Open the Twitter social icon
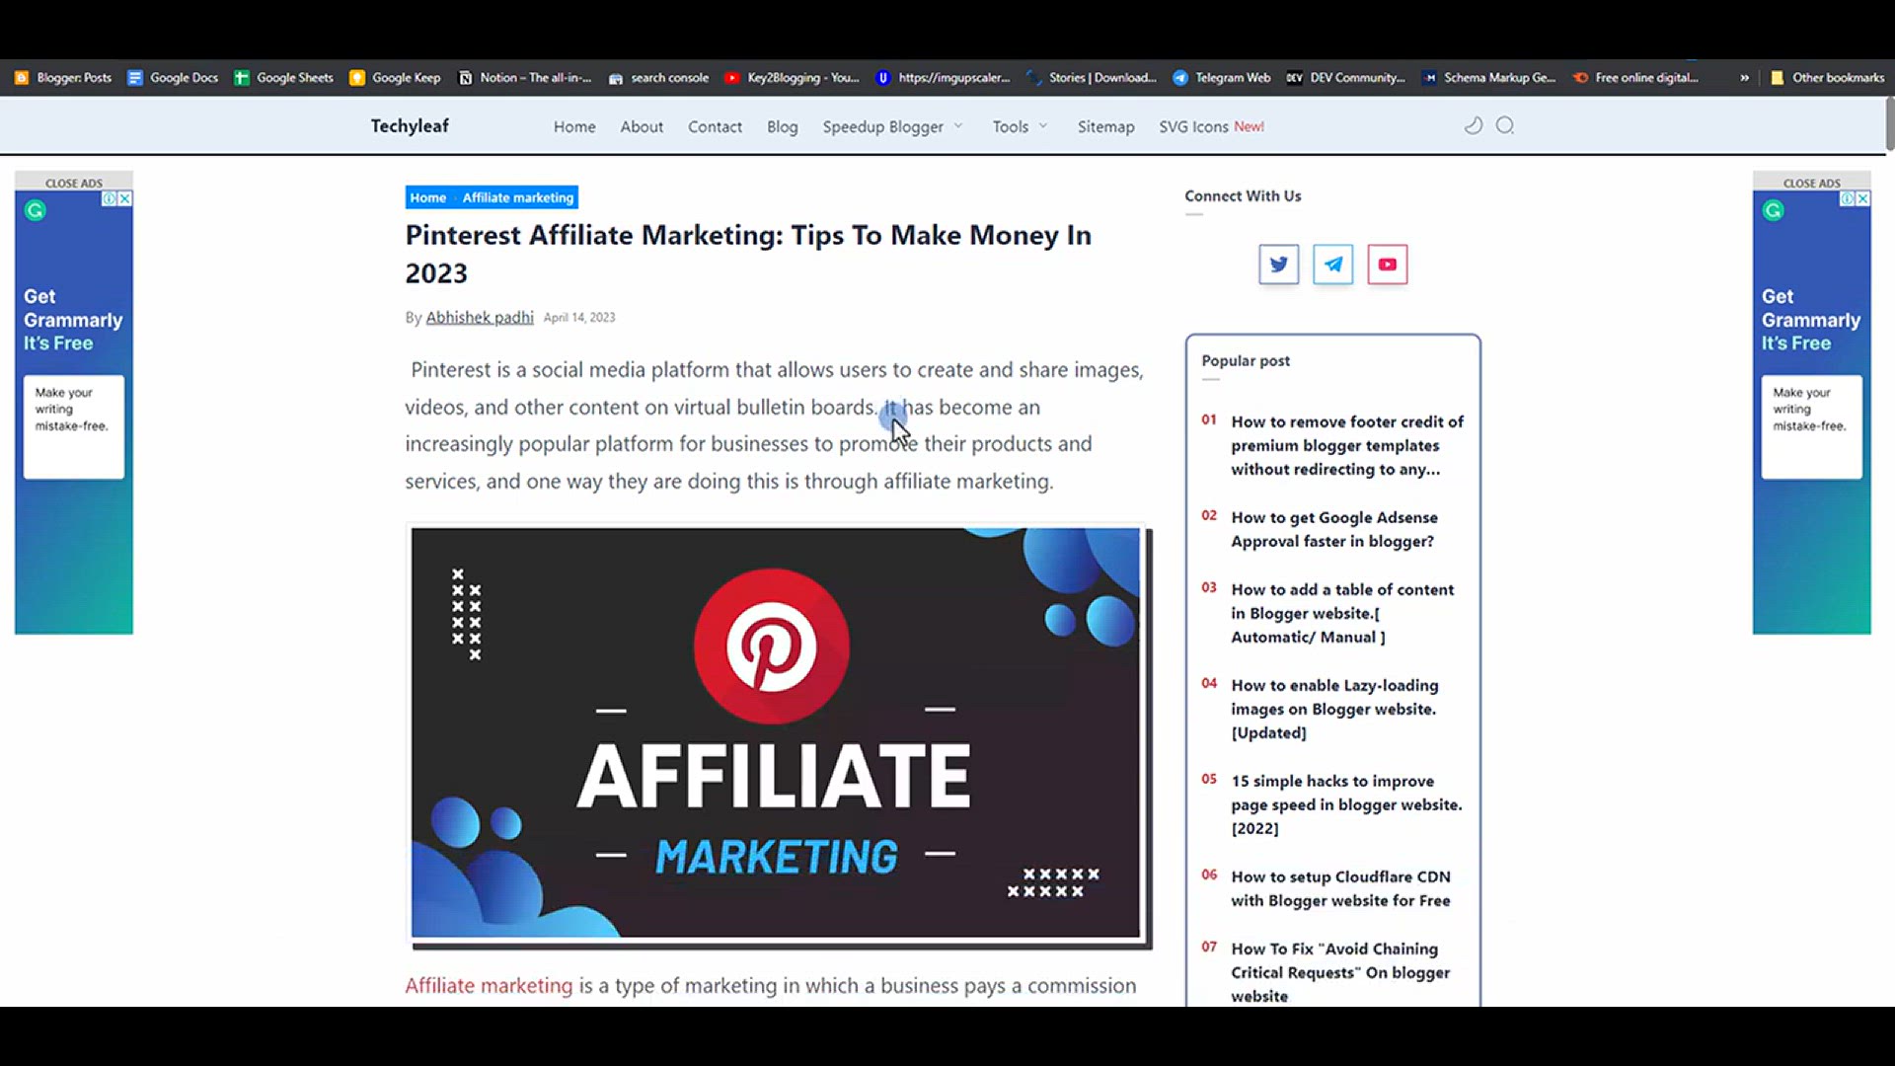Screen dimensions: 1895x1066 click(x=1278, y=265)
